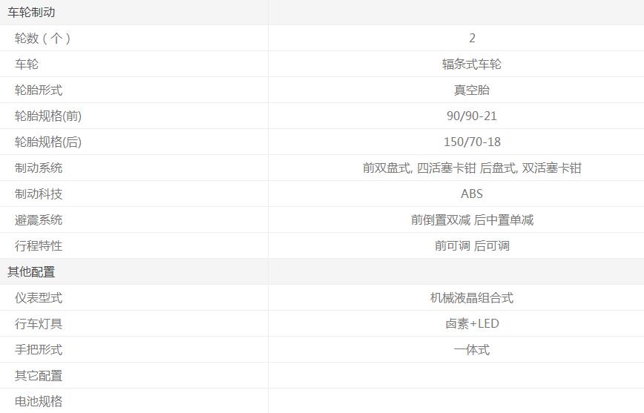Click the 辐条式车轮 value cell
This screenshot has height=413, width=644.
tap(471, 65)
